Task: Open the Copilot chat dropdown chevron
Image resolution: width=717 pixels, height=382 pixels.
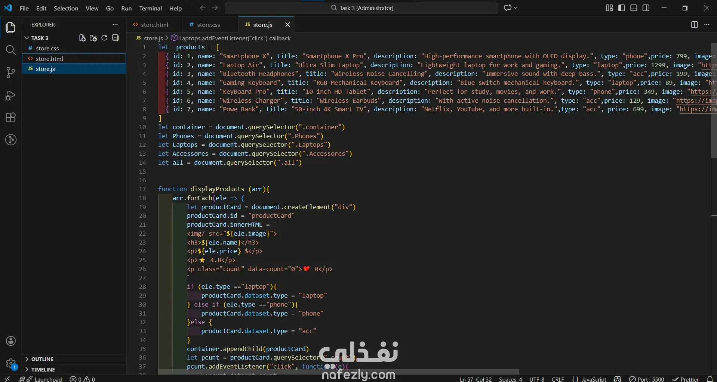Action: pyautogui.click(x=516, y=8)
